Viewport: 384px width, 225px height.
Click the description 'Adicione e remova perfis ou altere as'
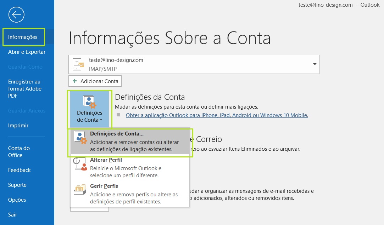[134, 195]
